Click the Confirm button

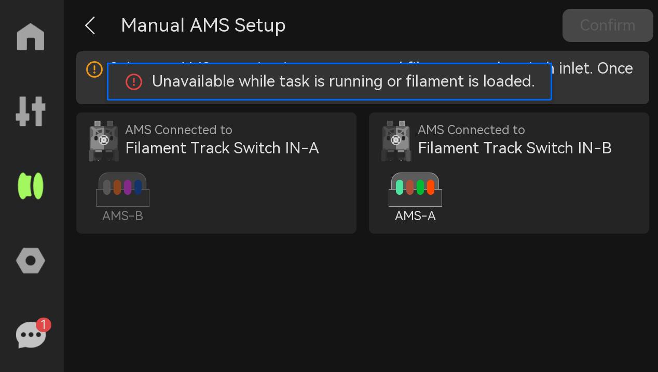click(608, 25)
